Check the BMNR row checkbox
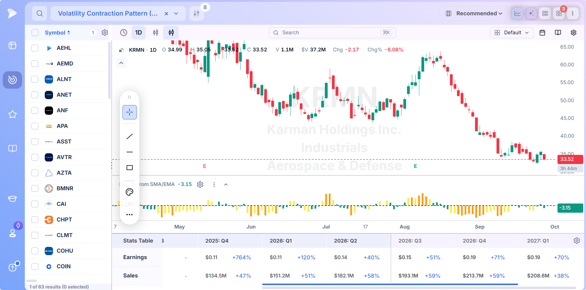586x290 pixels. pos(35,188)
